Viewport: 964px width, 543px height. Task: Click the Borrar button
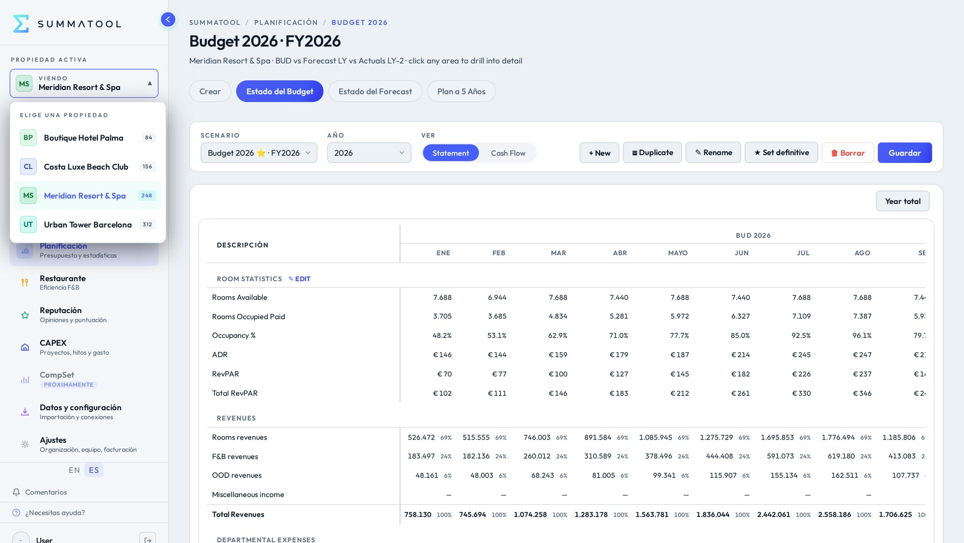click(848, 153)
